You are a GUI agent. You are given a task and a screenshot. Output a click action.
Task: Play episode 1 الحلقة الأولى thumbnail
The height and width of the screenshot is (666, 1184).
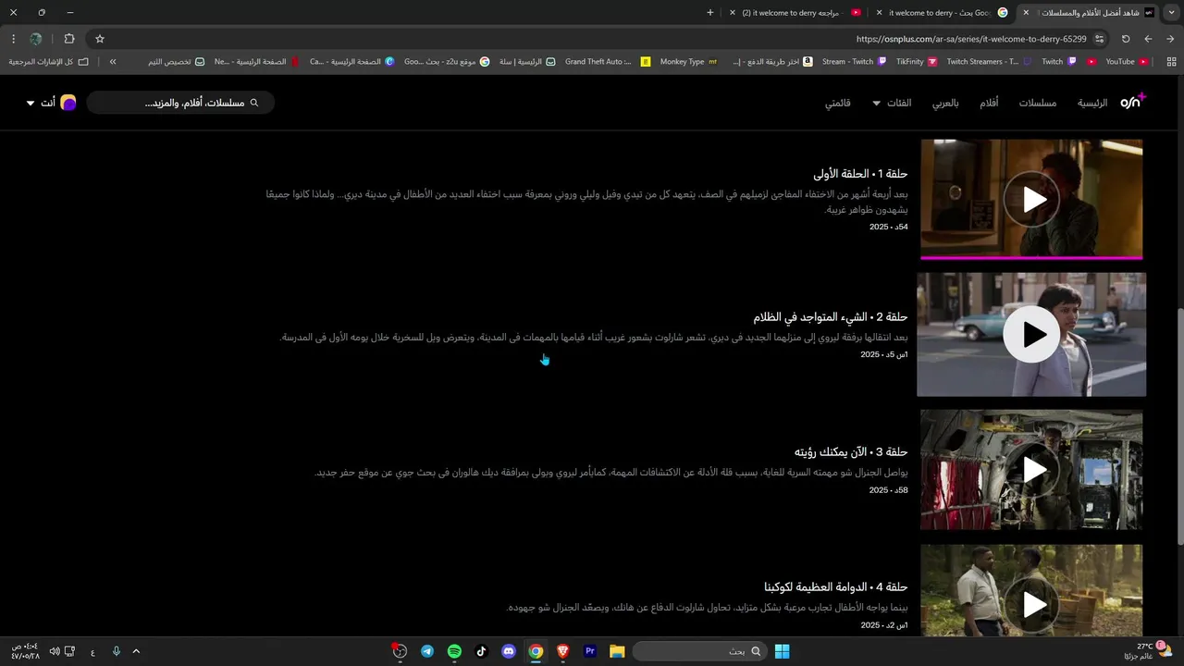[1031, 199]
